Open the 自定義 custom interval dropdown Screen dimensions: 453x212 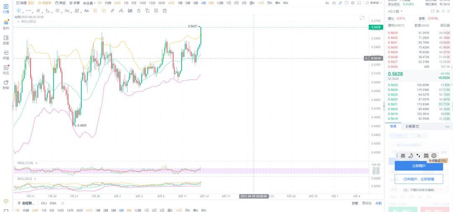point(89,3)
